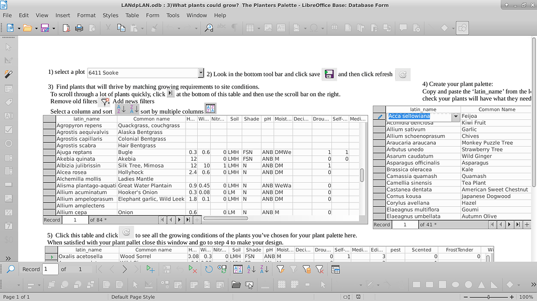Click refresh button after 'then click refresh'

click(403, 74)
